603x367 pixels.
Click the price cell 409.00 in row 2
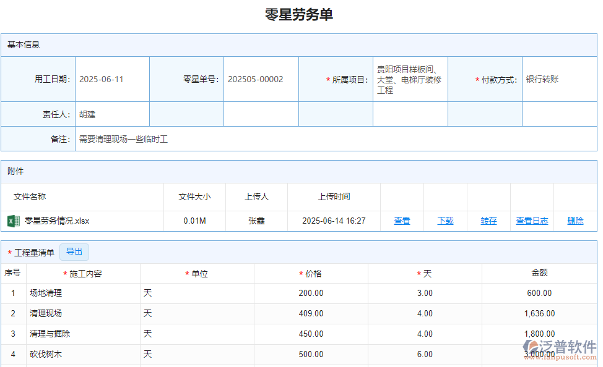pyautogui.click(x=311, y=313)
